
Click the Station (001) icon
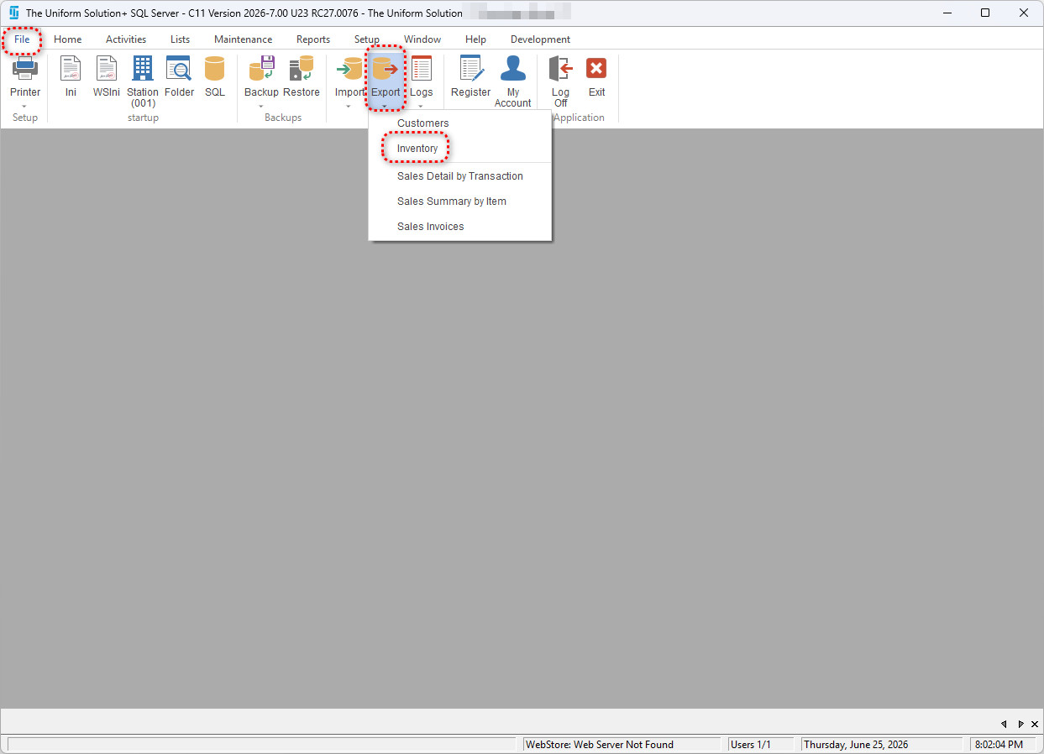pos(143,70)
